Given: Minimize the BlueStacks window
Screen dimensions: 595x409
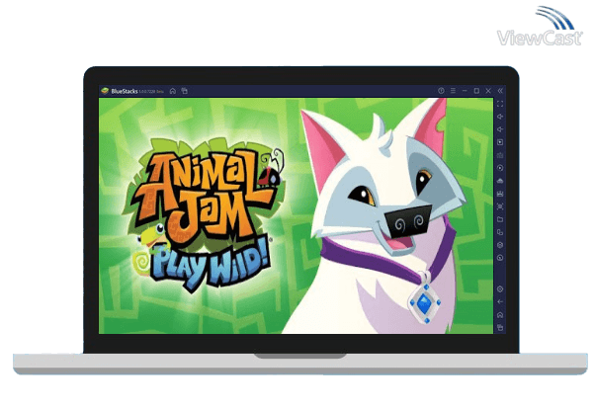Looking at the screenshot, I should click(465, 91).
